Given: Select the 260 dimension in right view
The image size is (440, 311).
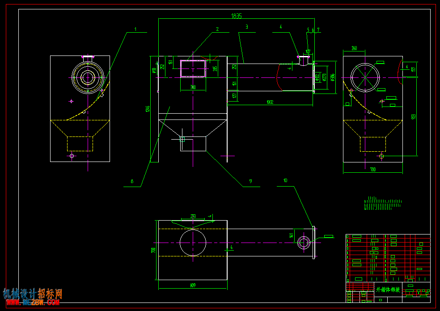Looking at the screenshot, I should click(x=354, y=48).
